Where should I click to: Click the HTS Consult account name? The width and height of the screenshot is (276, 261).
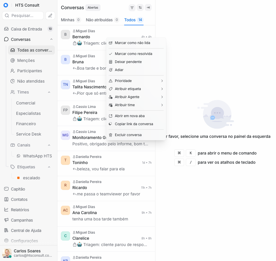click(27, 5)
